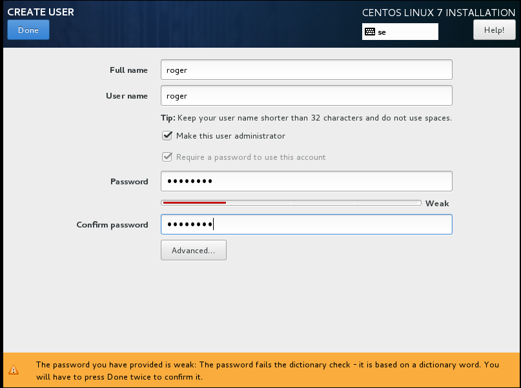The image size is (521, 388).
Task: Click the CREATE USER heading
Action: point(41,12)
